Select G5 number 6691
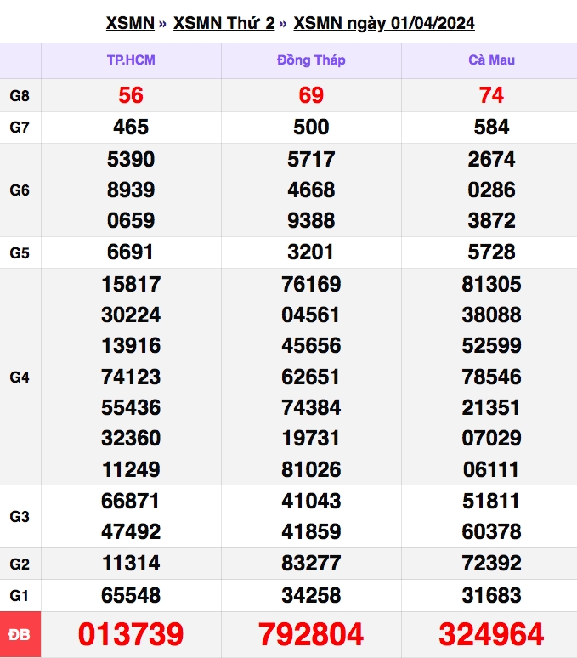The image size is (577, 658). tap(130, 252)
